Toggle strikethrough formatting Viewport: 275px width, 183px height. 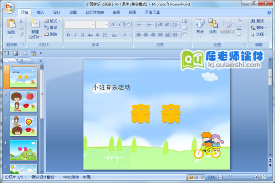pyautogui.click(x=90, y=35)
